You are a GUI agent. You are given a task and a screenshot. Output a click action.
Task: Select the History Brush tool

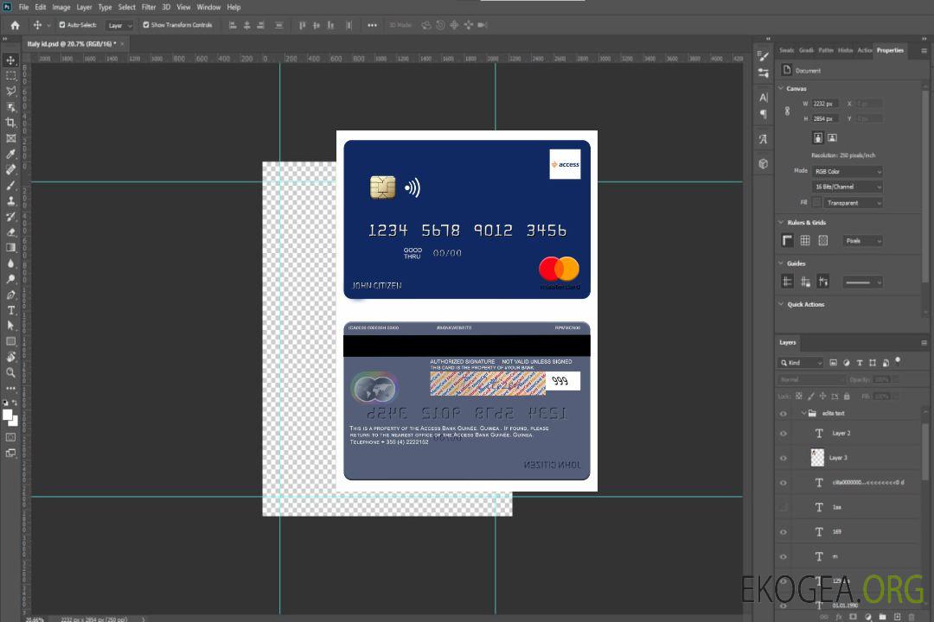pyautogui.click(x=10, y=217)
